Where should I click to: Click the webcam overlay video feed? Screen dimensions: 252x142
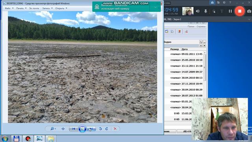click(220, 119)
